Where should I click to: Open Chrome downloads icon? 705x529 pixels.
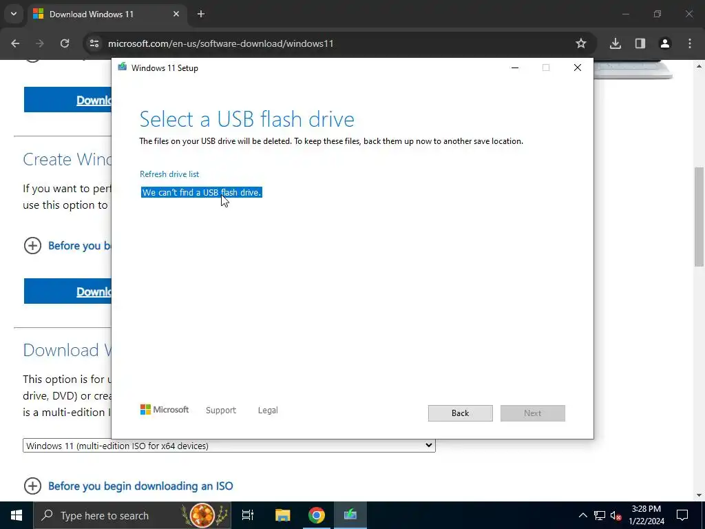click(615, 43)
